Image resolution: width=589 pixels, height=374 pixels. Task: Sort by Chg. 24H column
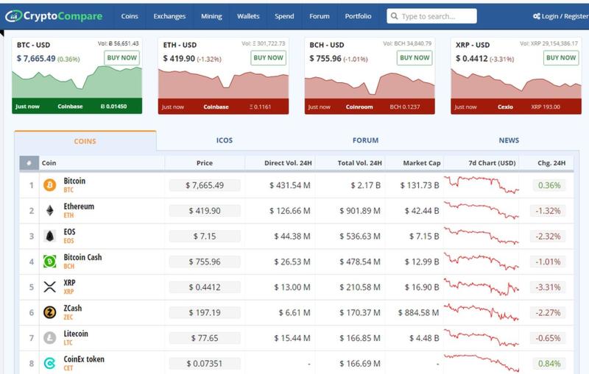pyautogui.click(x=551, y=163)
